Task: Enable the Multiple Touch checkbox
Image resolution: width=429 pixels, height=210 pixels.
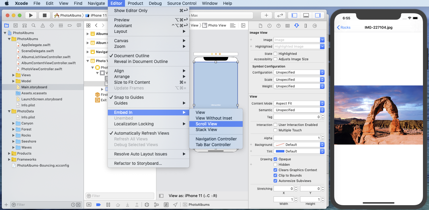Action: click(275, 130)
